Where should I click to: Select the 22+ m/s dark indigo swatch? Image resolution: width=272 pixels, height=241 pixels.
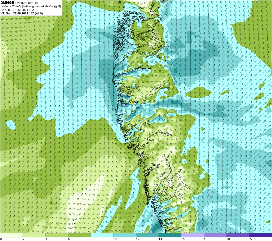(260, 235)
